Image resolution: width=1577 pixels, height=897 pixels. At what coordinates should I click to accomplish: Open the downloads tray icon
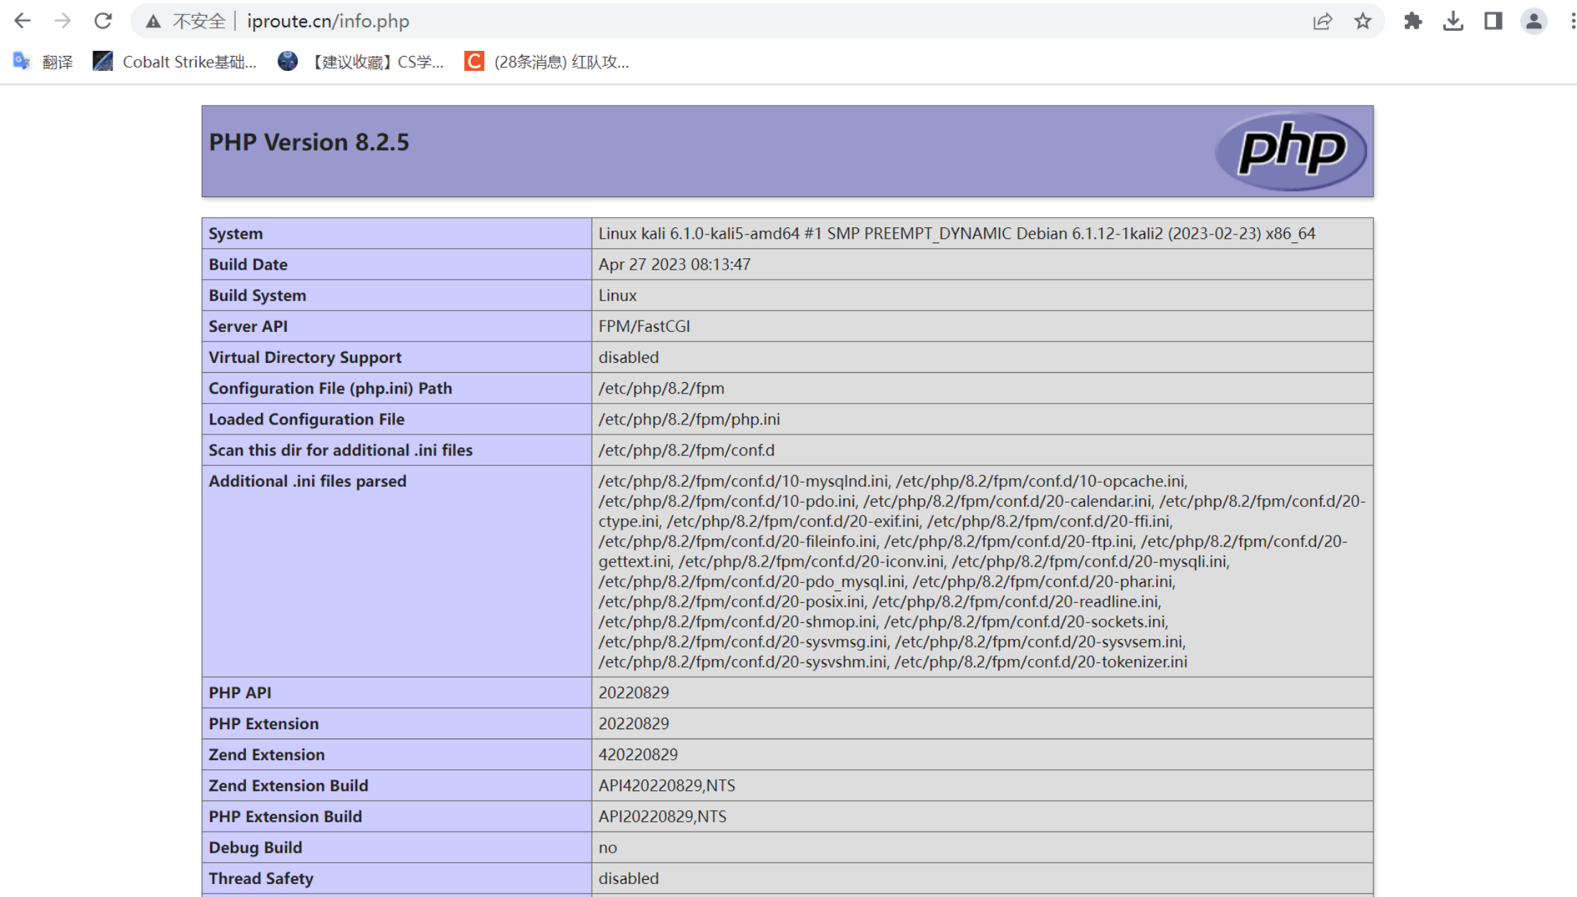(1453, 22)
